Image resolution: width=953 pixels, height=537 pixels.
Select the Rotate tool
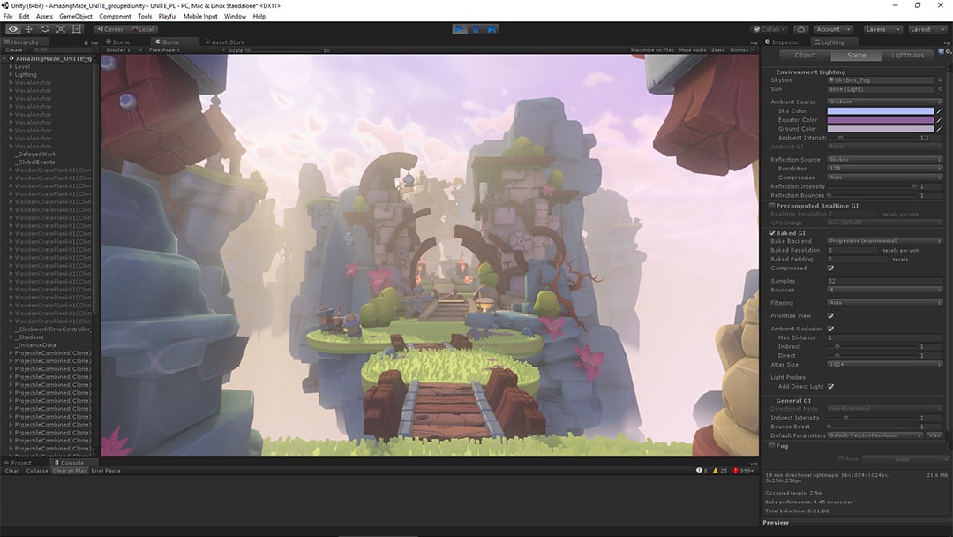click(x=45, y=29)
